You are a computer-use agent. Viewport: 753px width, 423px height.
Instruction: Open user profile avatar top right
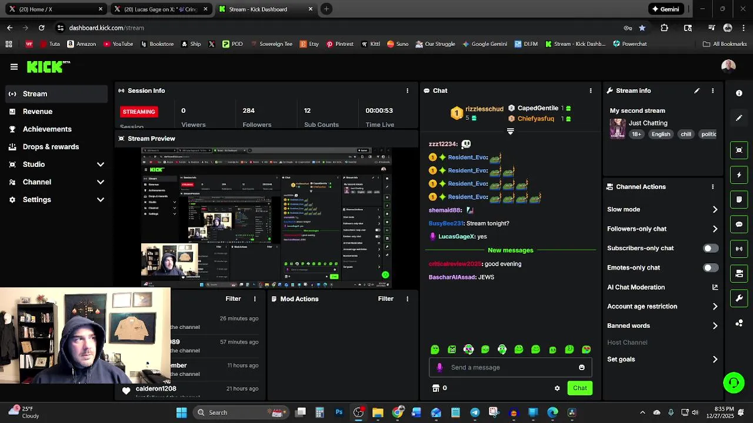(x=728, y=66)
